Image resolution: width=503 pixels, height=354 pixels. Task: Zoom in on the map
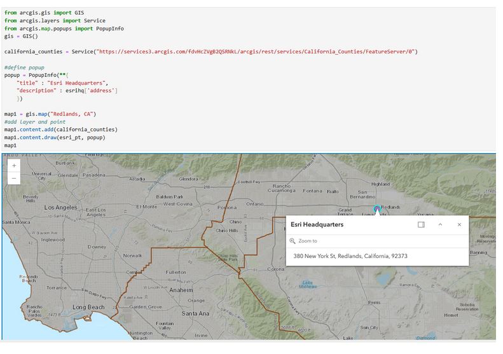click(x=14, y=166)
